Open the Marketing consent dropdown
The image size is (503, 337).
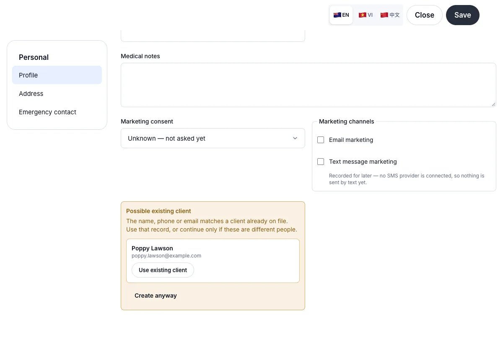coord(213,138)
